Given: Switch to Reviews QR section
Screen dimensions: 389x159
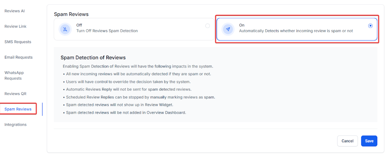Looking at the screenshot, I should tap(16, 94).
